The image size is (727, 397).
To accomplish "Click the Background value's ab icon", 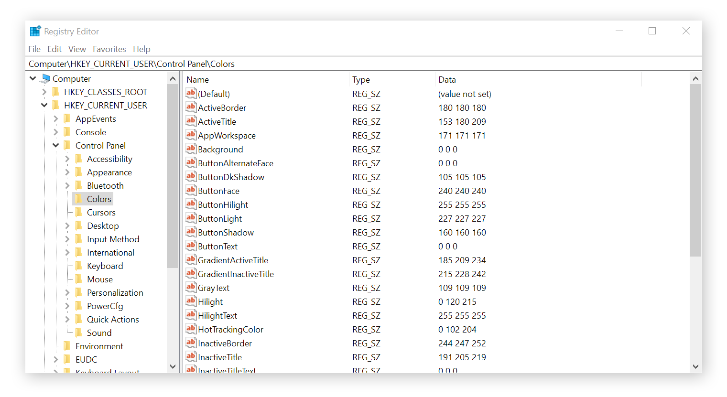I will (x=191, y=149).
